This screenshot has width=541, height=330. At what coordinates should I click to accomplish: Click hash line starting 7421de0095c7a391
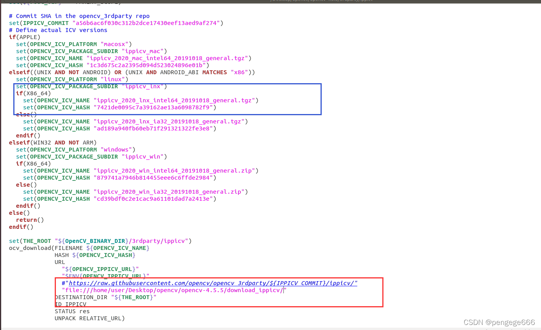coord(120,107)
